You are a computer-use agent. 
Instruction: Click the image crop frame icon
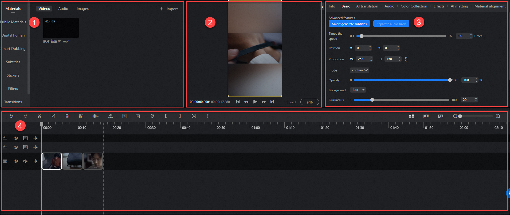coord(138,116)
